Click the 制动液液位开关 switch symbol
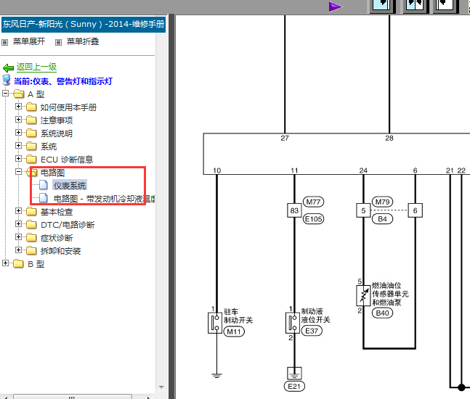This screenshot has height=399, width=470. pos(293,323)
